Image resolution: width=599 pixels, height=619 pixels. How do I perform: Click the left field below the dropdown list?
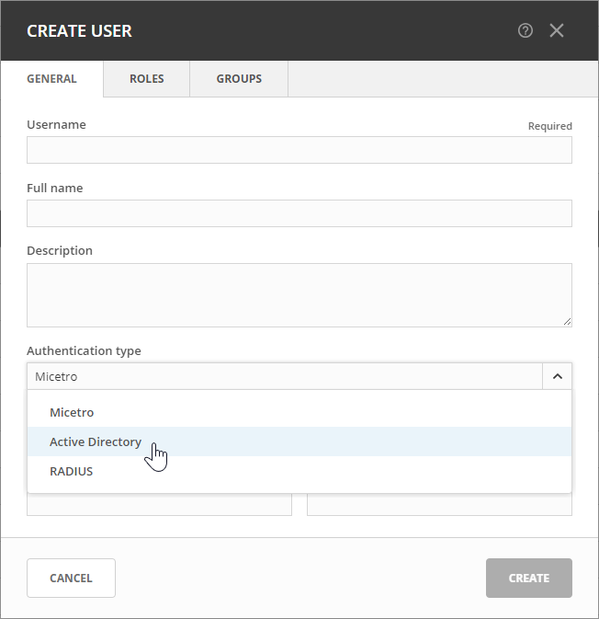pos(159,505)
